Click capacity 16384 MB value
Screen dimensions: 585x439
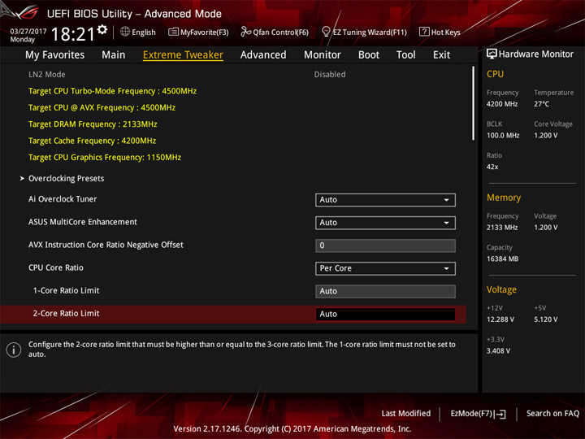pyautogui.click(x=503, y=259)
